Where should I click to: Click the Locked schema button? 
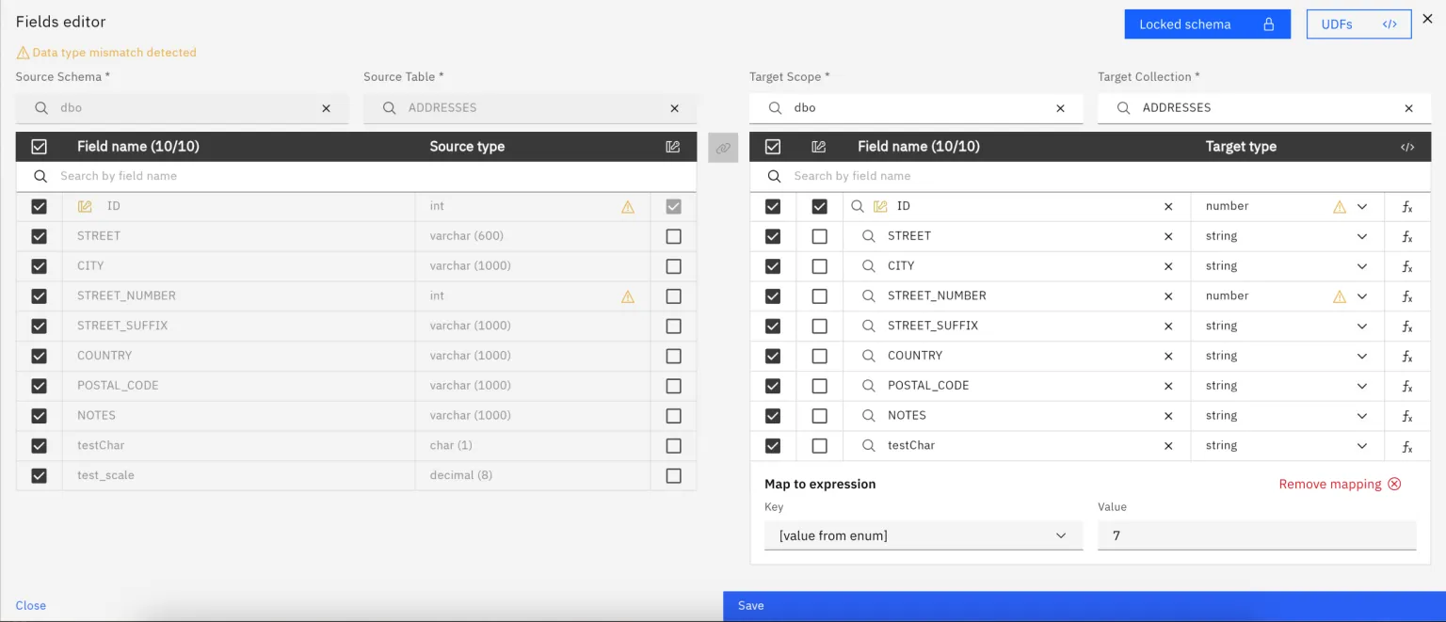[1207, 24]
